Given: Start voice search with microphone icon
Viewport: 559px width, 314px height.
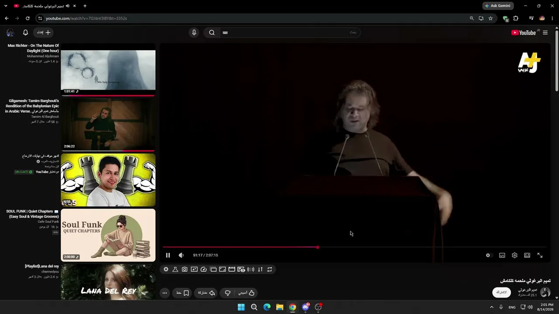Looking at the screenshot, I should click(194, 33).
